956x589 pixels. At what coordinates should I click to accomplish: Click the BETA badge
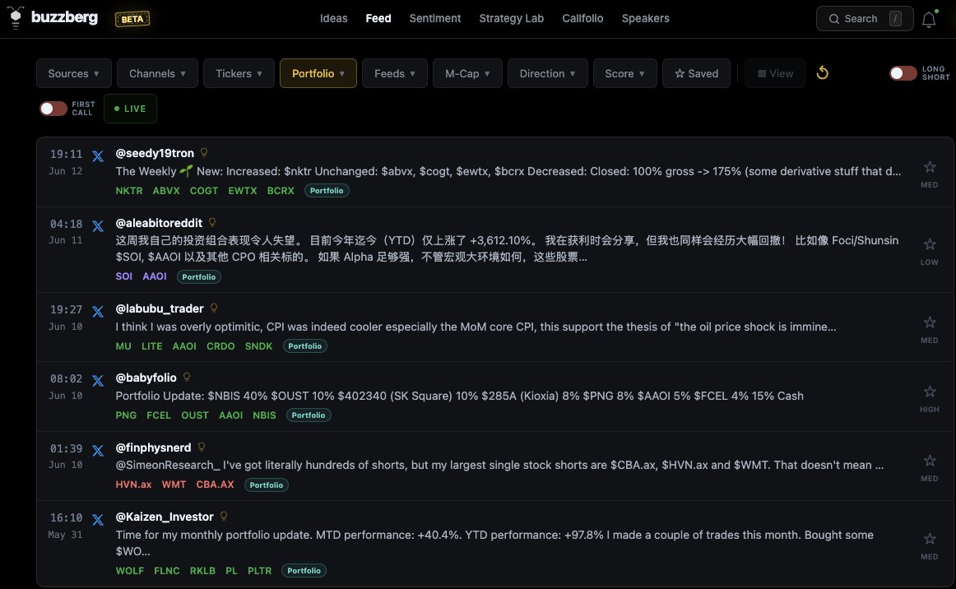coord(132,19)
